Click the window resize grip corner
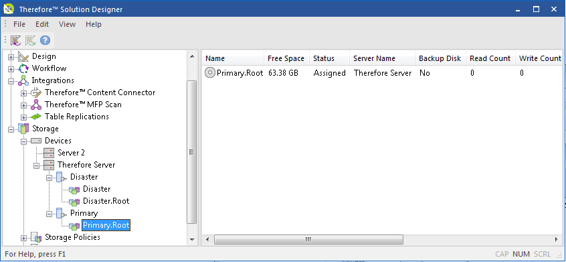Screen dimensions: 566x262 pyautogui.click(x=559, y=255)
